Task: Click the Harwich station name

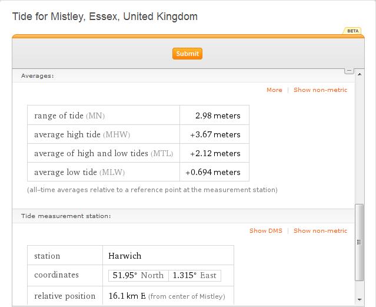Action: pyautogui.click(x=125, y=256)
